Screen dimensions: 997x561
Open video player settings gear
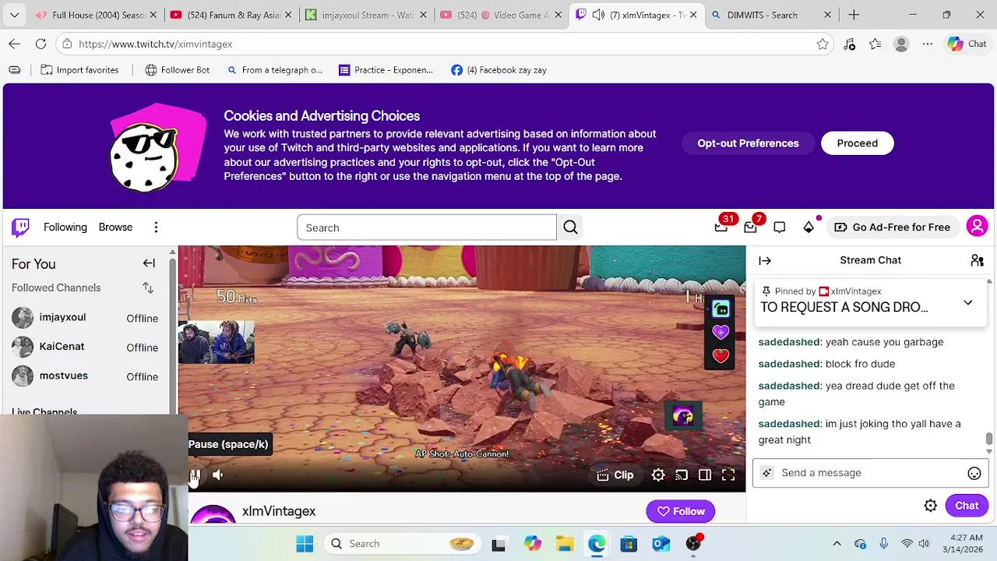tap(658, 475)
